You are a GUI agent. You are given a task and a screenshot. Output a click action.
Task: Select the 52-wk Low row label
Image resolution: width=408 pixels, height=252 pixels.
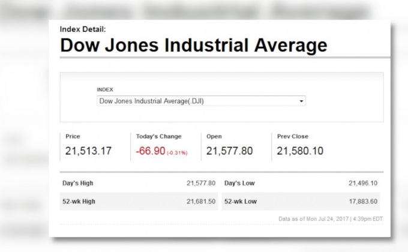pos(239,202)
